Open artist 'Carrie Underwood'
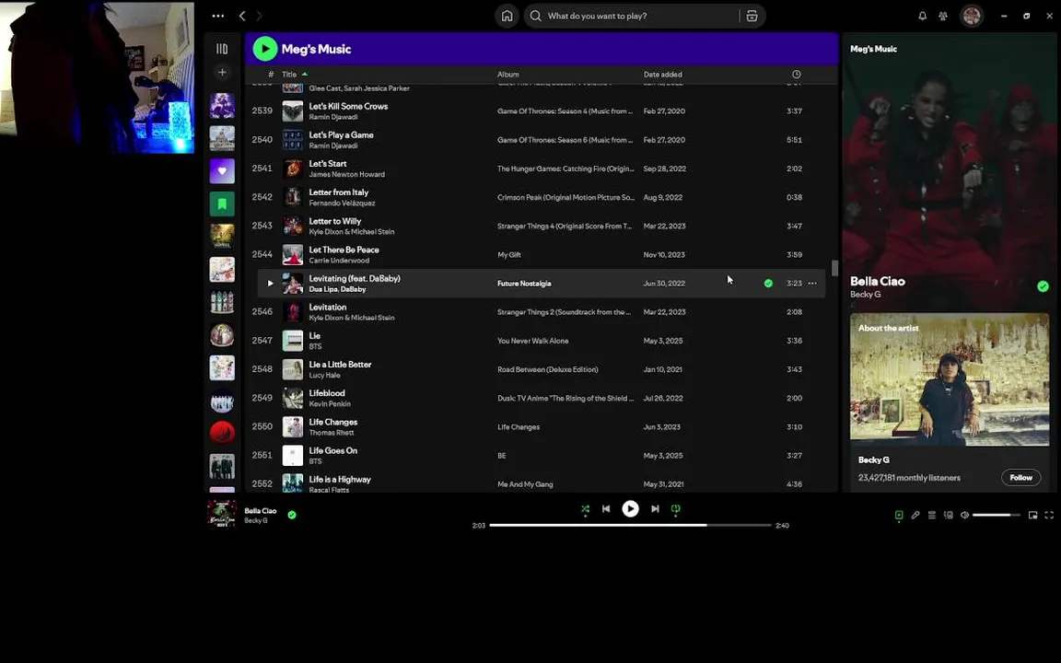 pyautogui.click(x=339, y=261)
